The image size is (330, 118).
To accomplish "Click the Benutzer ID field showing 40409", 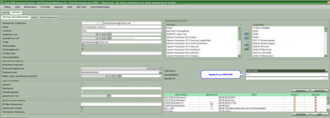I will coord(287,78).
